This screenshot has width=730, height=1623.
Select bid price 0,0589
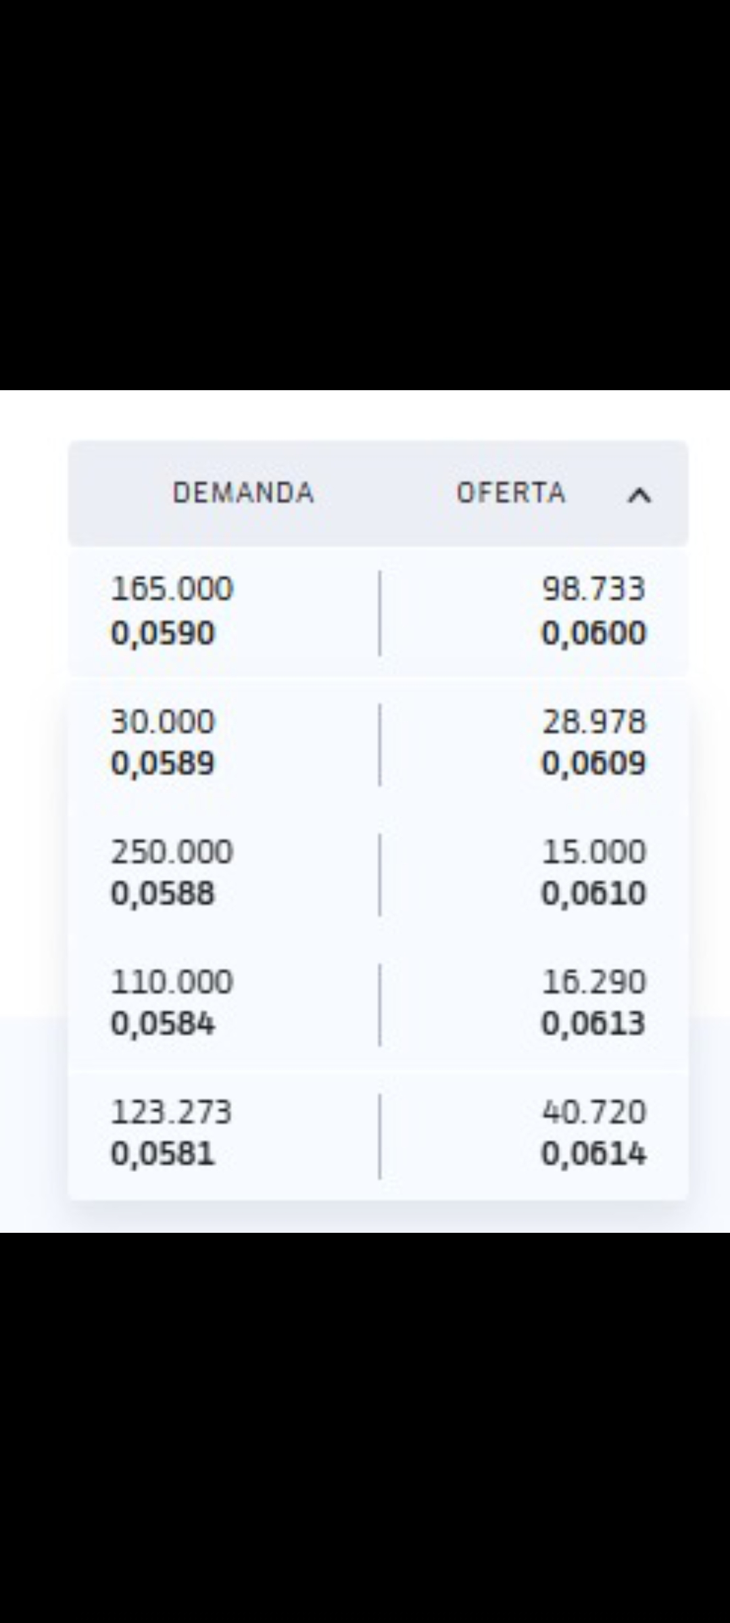163,763
